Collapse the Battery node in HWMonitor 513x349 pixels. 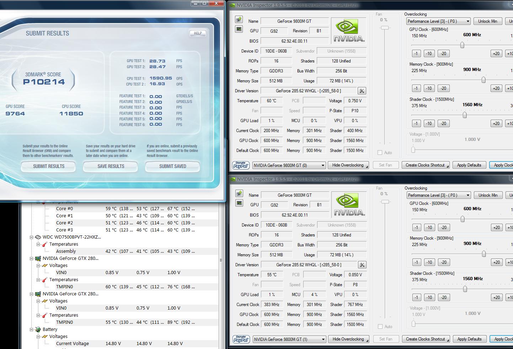32,329
